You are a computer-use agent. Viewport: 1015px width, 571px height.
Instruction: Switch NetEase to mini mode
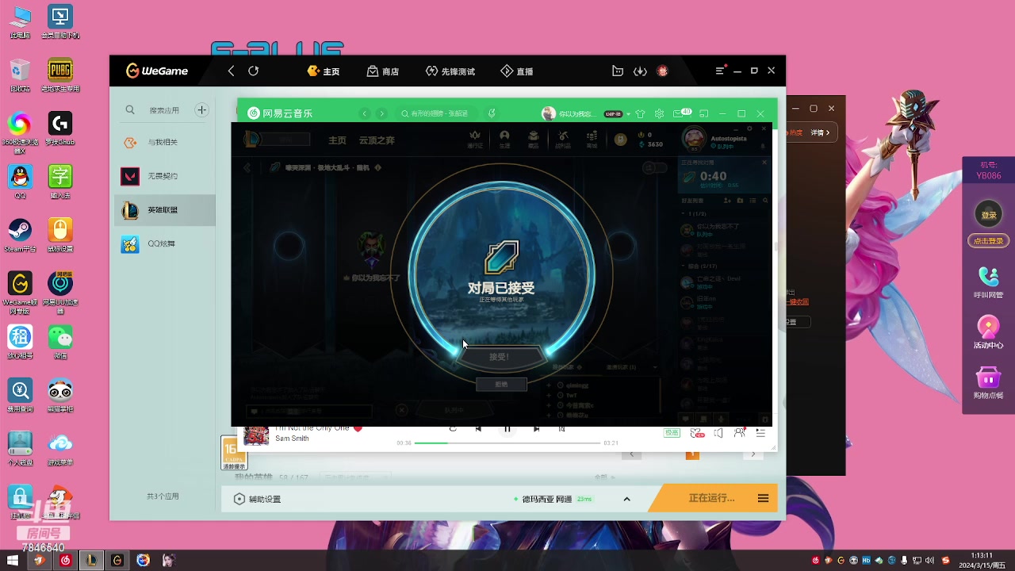tap(703, 113)
